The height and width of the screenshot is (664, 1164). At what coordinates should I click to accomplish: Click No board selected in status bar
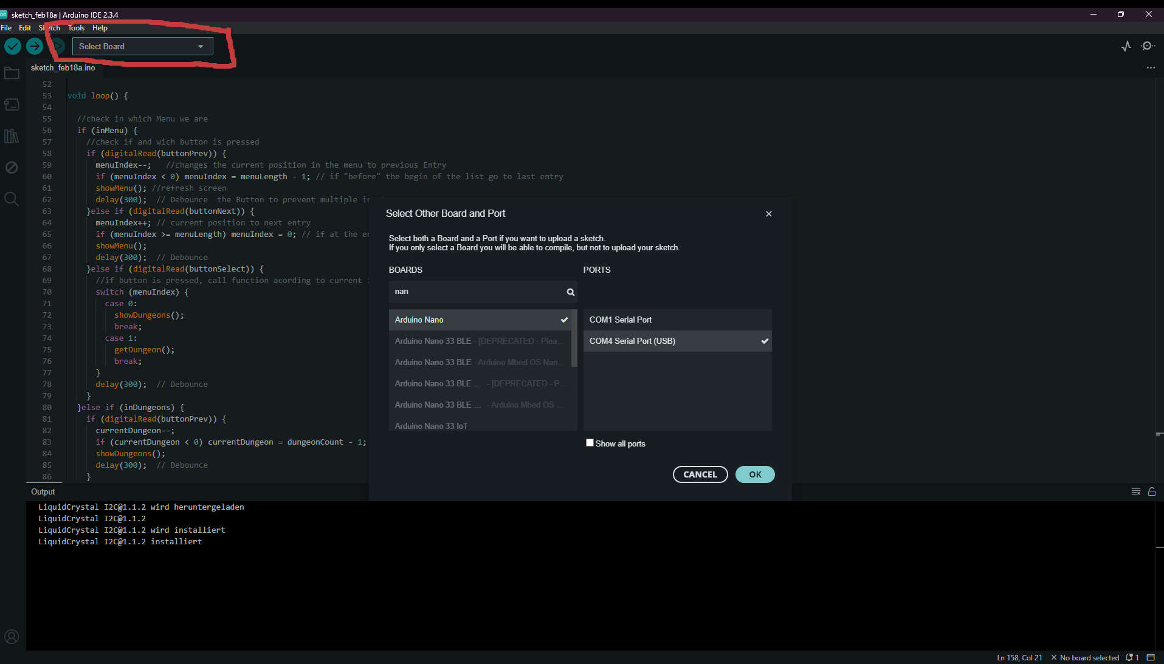click(x=1085, y=657)
